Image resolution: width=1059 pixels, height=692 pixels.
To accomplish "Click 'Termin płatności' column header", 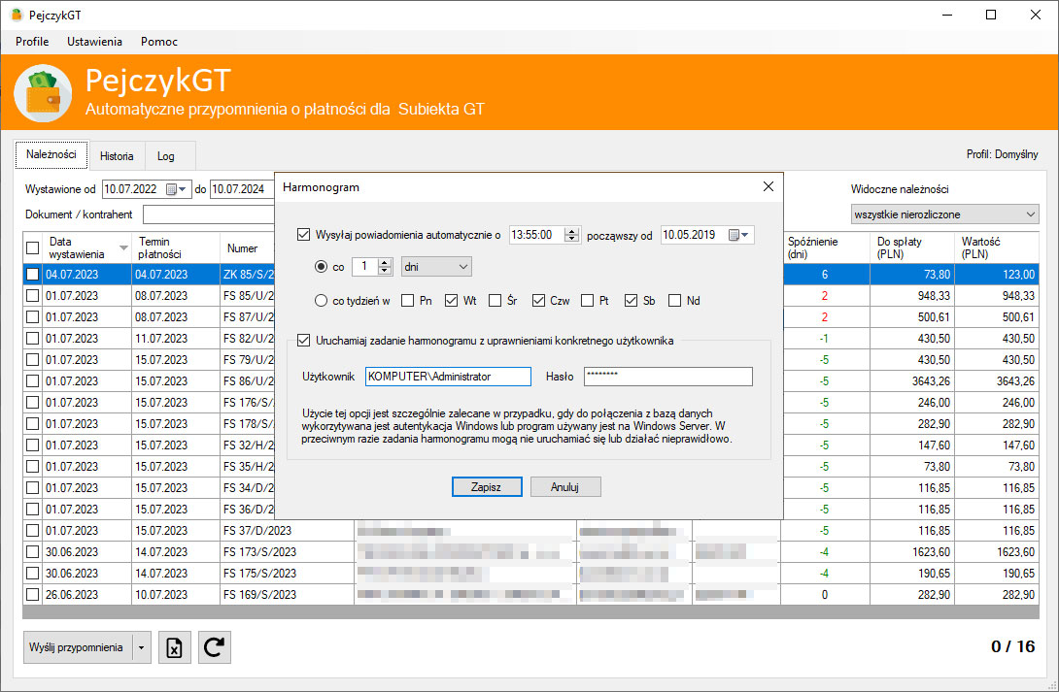I will pos(176,248).
